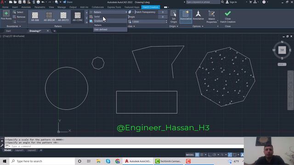This screenshot has height=165, width=294.
Task: Toggle the Annotative hatch option
Action: click(x=198, y=15)
